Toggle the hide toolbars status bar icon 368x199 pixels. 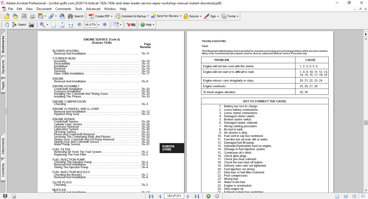[x=14, y=196]
